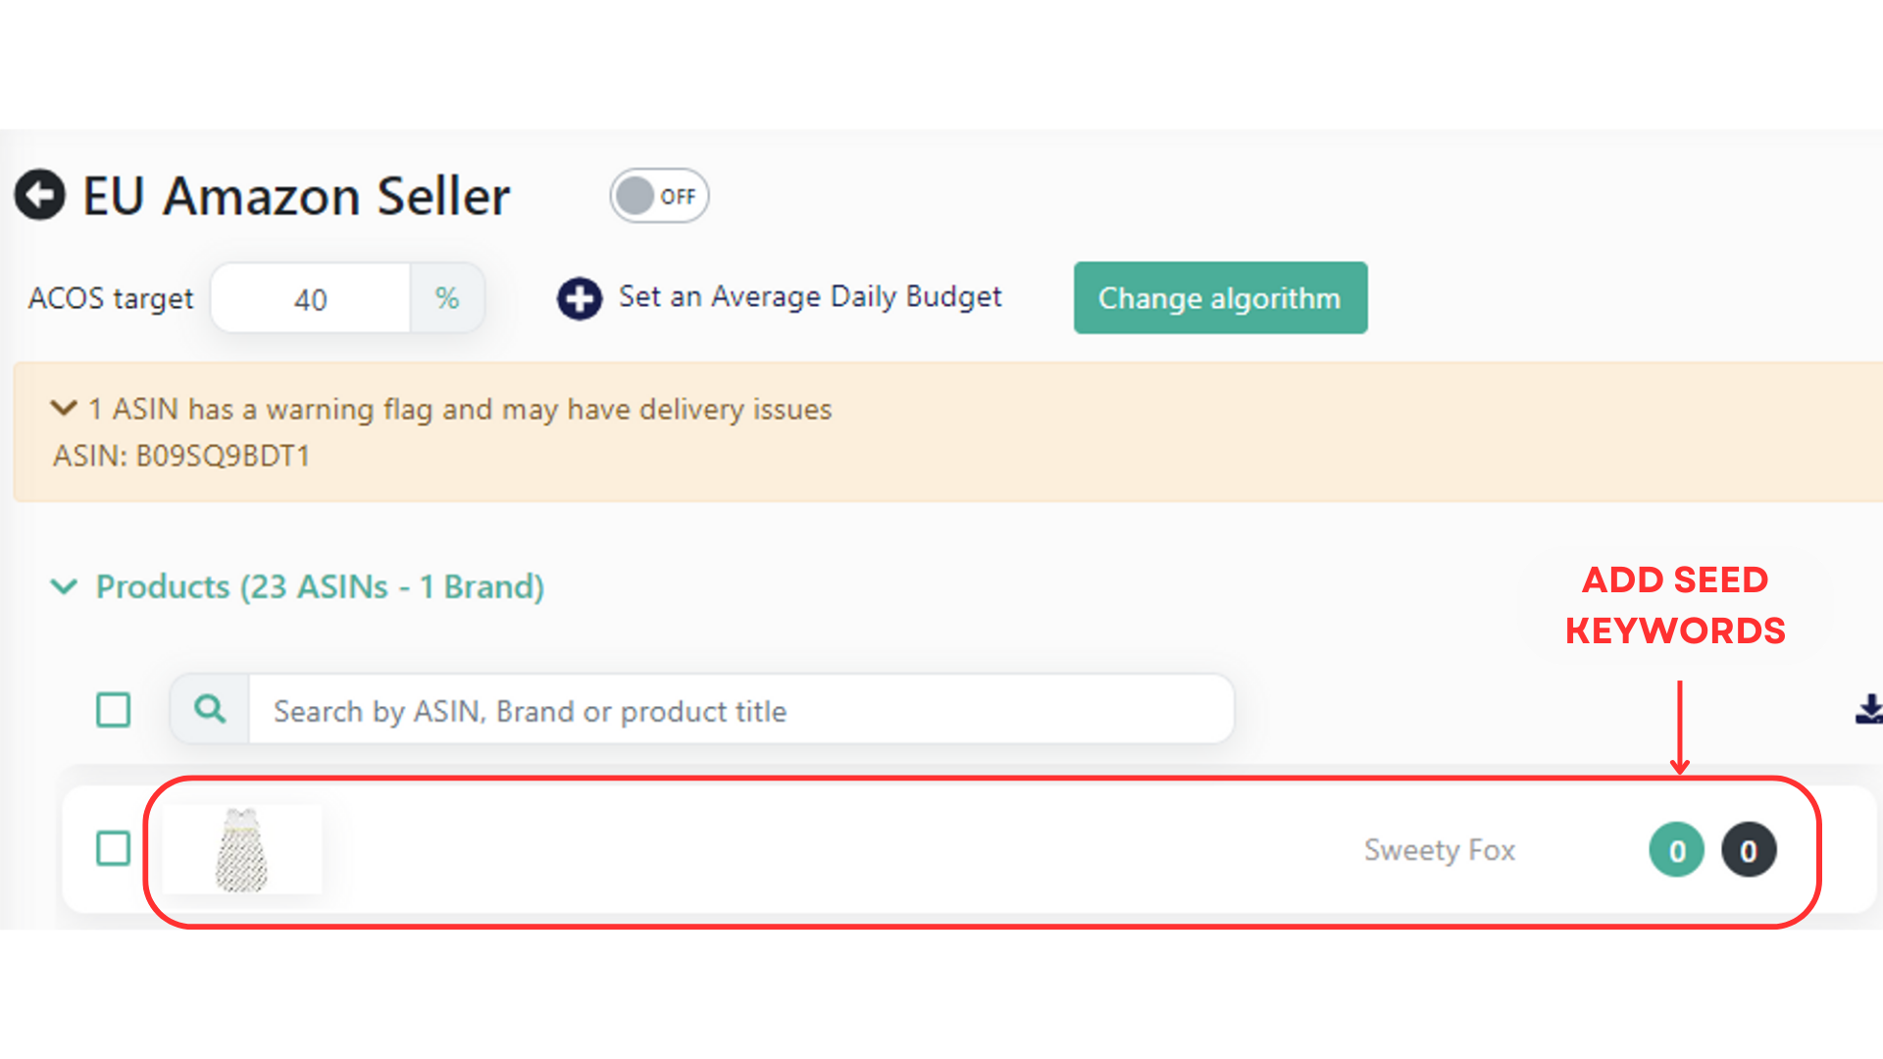1883x1059 pixels.
Task: Click the search magnifier icon
Action: coord(210,709)
